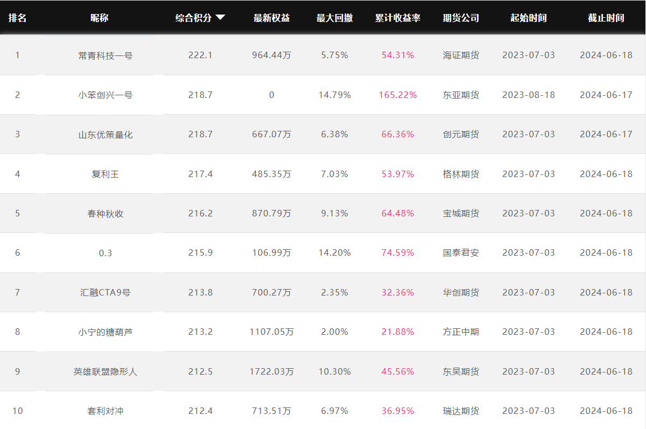
Task: Open the nickname 汇融CTA9号
Action: coord(105,293)
